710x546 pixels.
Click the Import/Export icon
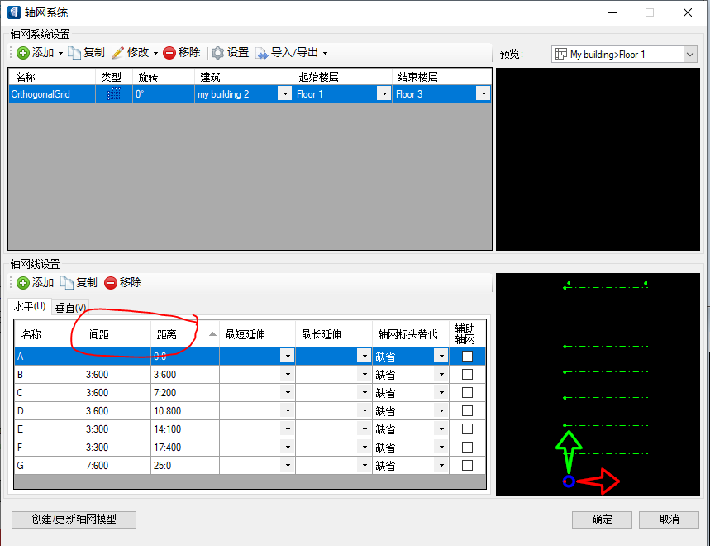[x=262, y=53]
